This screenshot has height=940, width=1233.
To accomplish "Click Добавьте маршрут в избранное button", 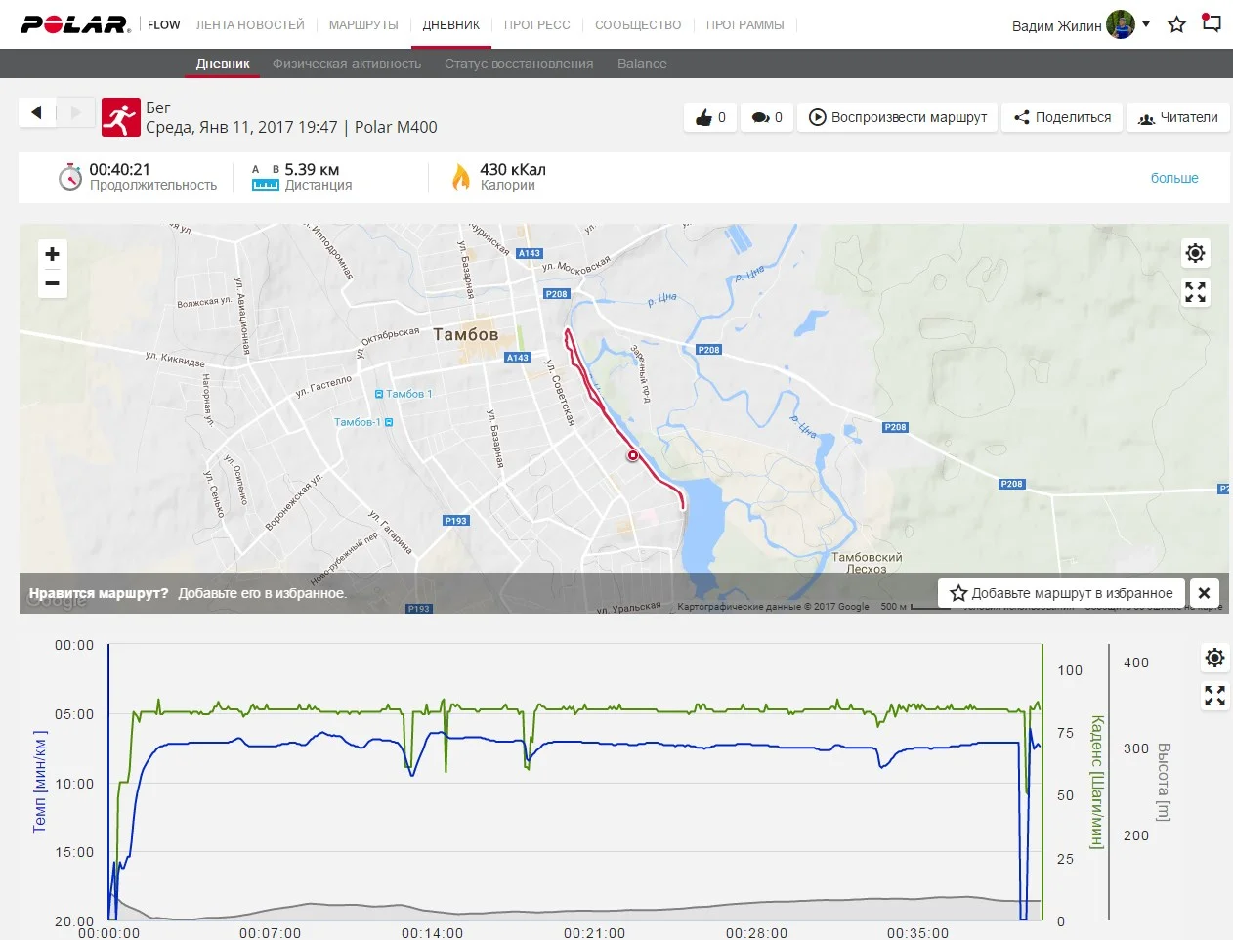I will pos(1062,593).
